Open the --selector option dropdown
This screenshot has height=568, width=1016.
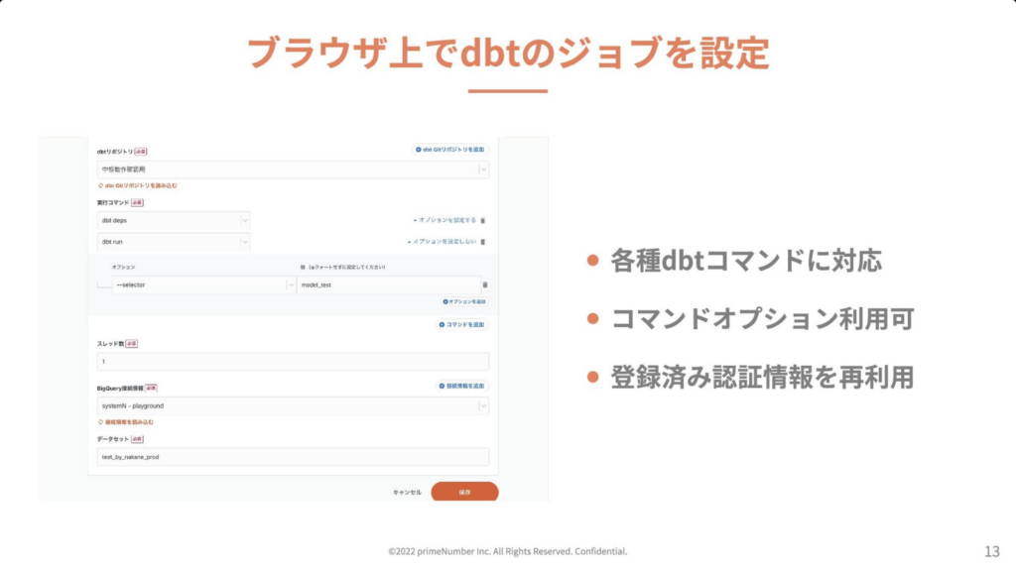click(x=287, y=284)
